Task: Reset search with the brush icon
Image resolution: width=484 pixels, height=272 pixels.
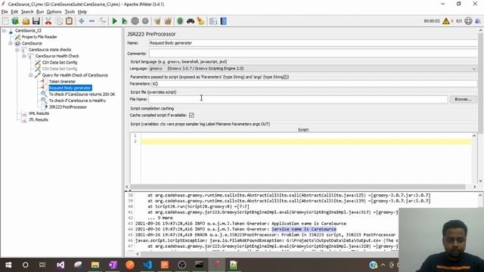Action: [x=200, y=21]
